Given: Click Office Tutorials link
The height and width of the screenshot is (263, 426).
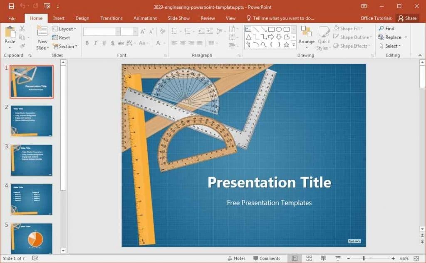Looking at the screenshot, I should (x=376, y=18).
